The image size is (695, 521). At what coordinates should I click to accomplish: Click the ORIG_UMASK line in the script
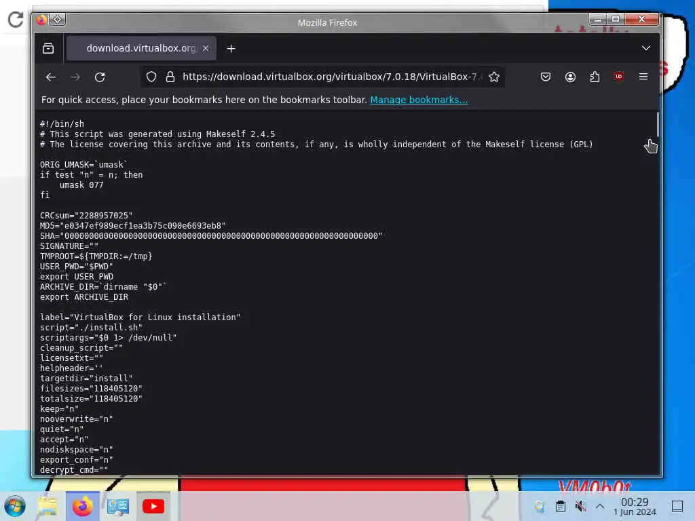[83, 165]
